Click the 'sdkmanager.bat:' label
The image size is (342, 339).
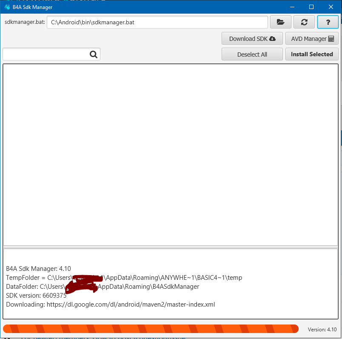(x=25, y=22)
